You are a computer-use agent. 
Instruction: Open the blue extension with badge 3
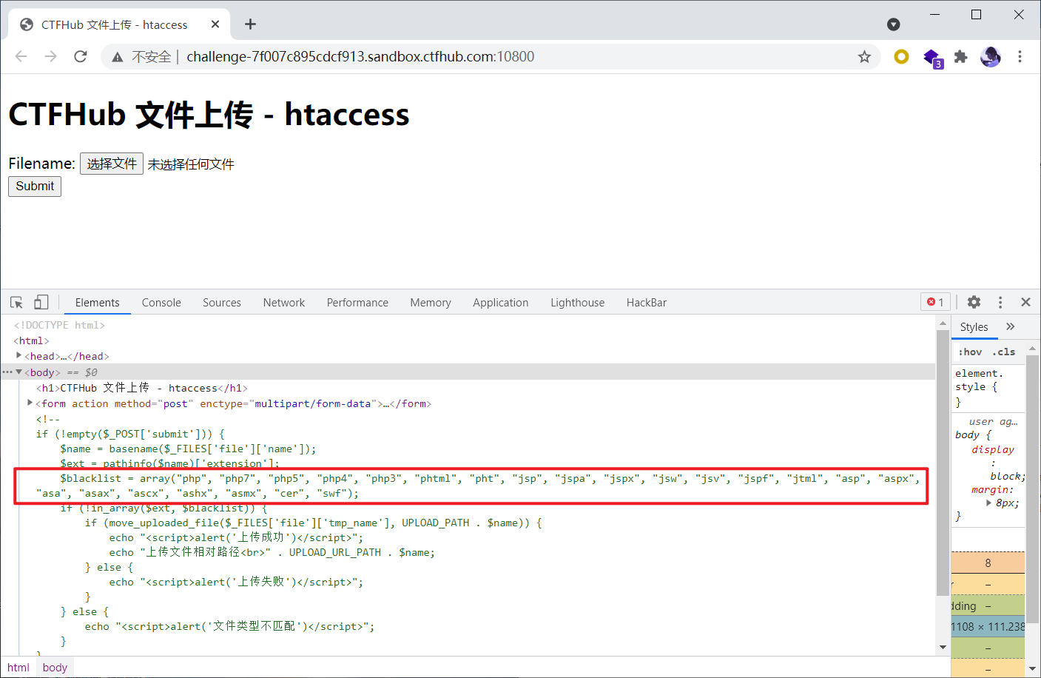pos(932,58)
